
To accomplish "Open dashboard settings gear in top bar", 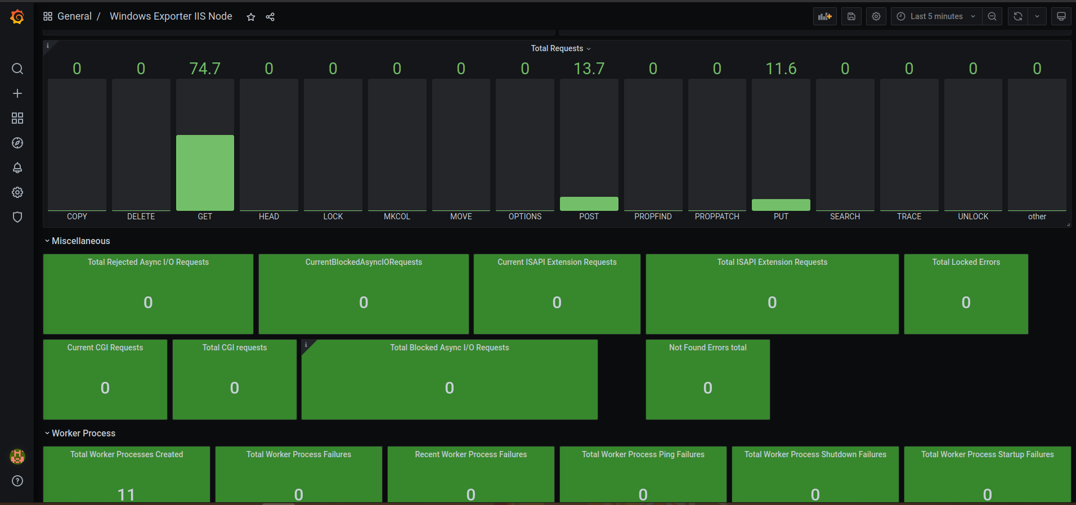I will click(876, 16).
